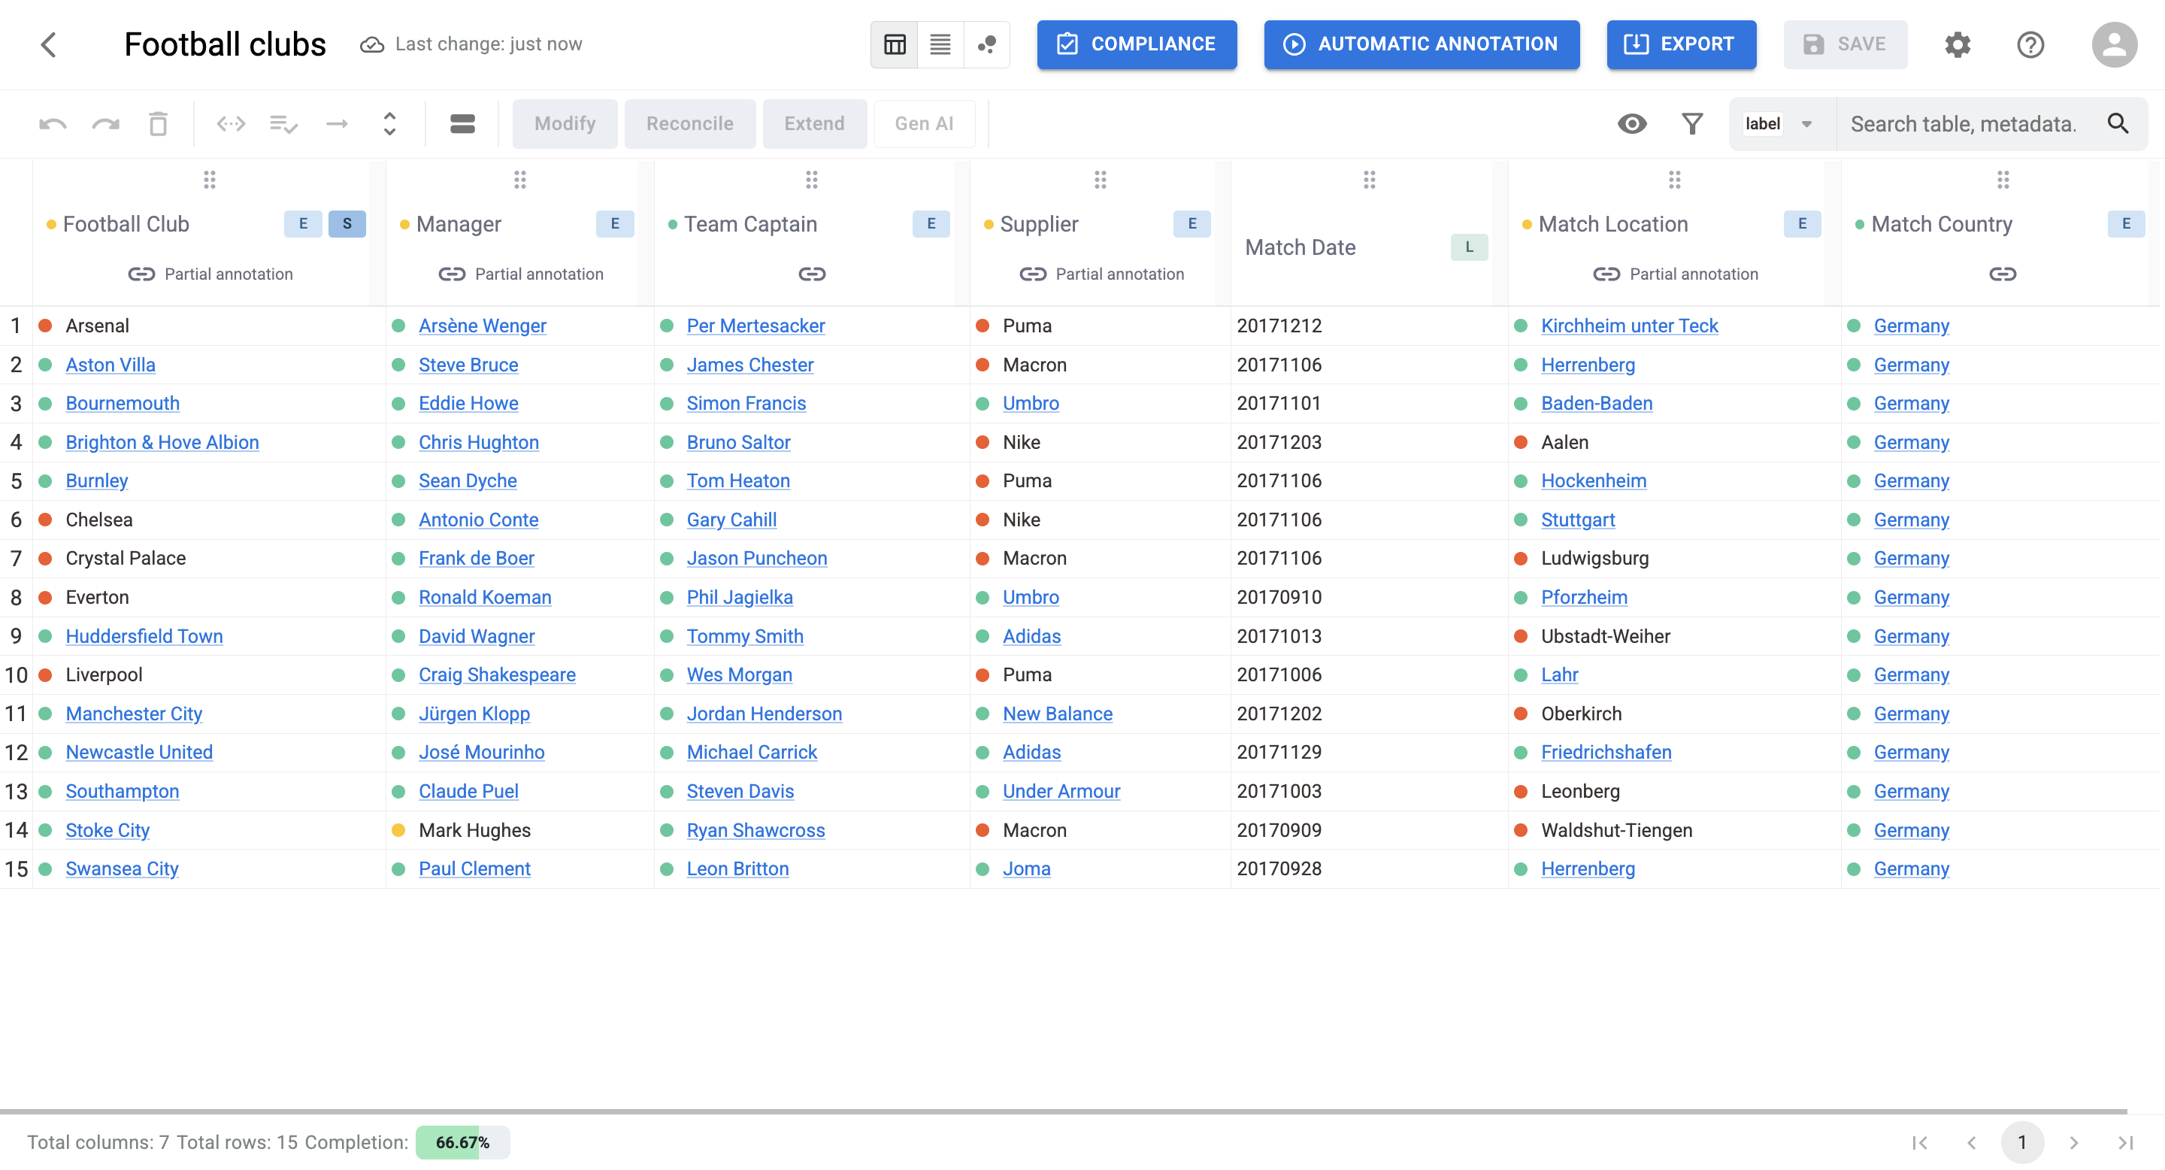
Task: Open the Extend menu
Action: click(x=814, y=124)
